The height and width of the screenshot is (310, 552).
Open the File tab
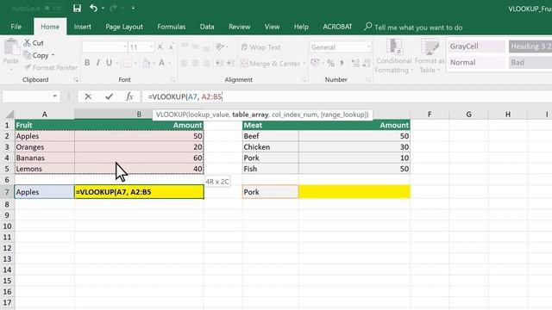click(16, 27)
